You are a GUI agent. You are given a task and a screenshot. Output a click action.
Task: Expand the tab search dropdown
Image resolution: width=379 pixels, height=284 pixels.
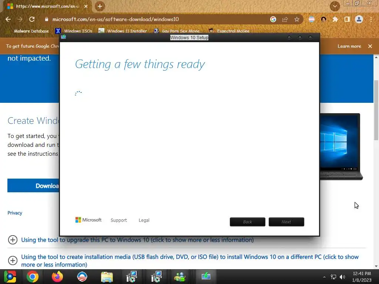335,6
